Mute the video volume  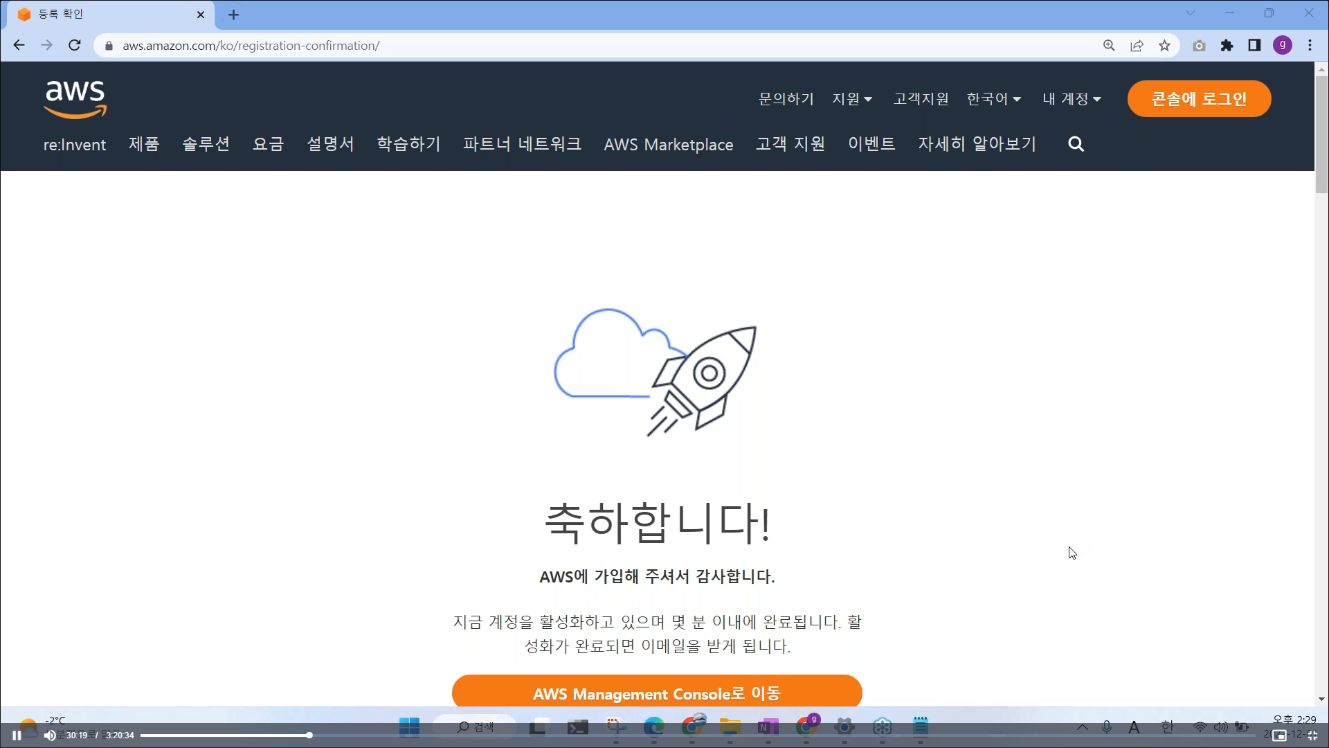50,736
